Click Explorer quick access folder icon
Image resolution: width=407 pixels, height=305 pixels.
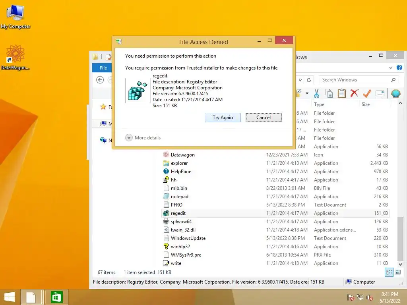click(x=95, y=57)
